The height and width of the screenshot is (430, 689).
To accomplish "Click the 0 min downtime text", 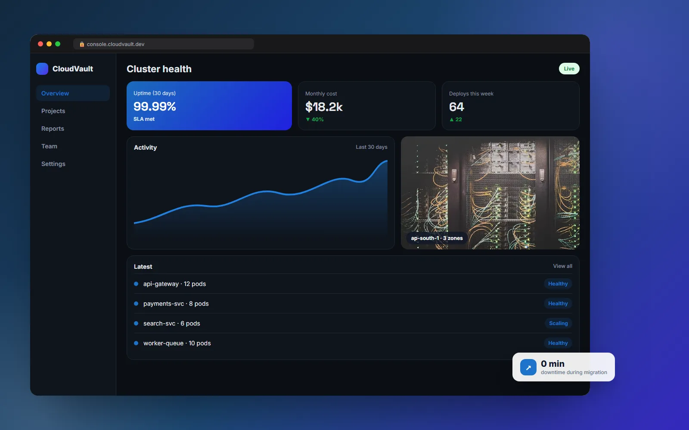I will tap(552, 364).
